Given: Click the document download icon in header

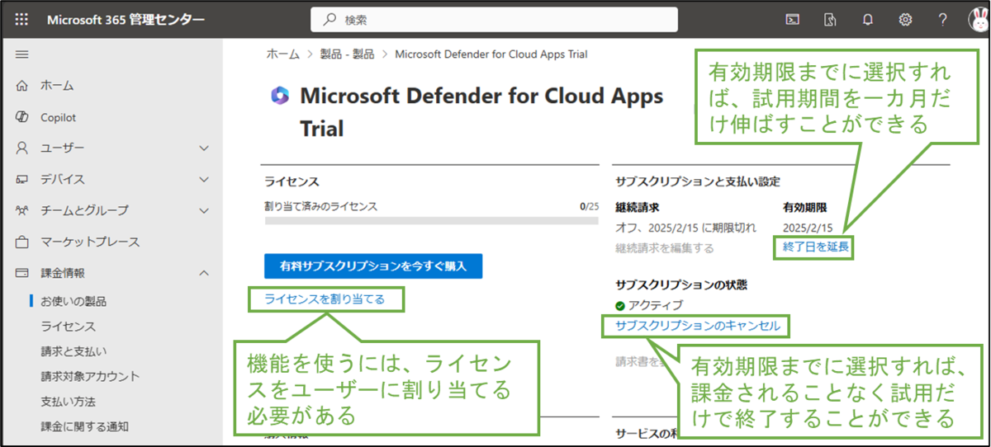Looking at the screenshot, I should point(830,20).
